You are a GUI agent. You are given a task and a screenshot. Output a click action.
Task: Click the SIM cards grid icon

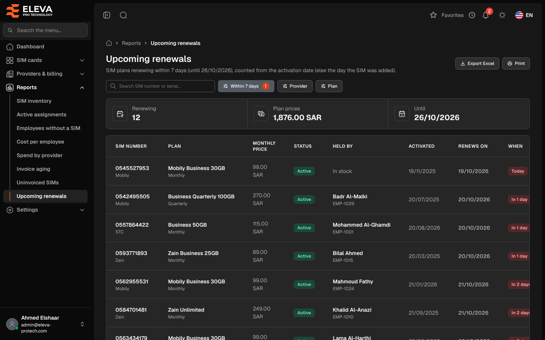point(10,60)
